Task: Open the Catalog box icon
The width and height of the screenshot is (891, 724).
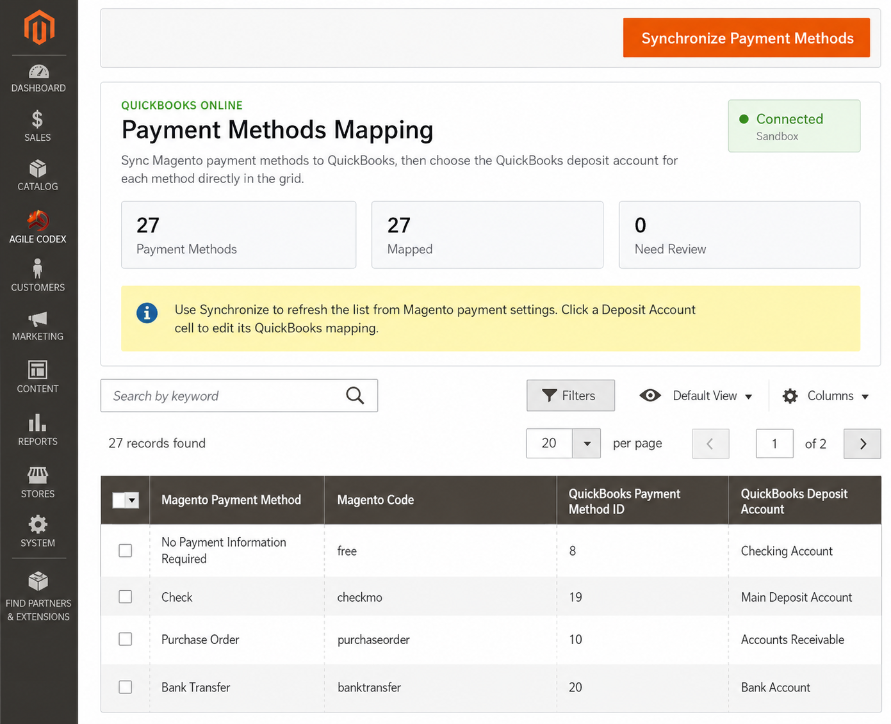Action: coord(38,168)
